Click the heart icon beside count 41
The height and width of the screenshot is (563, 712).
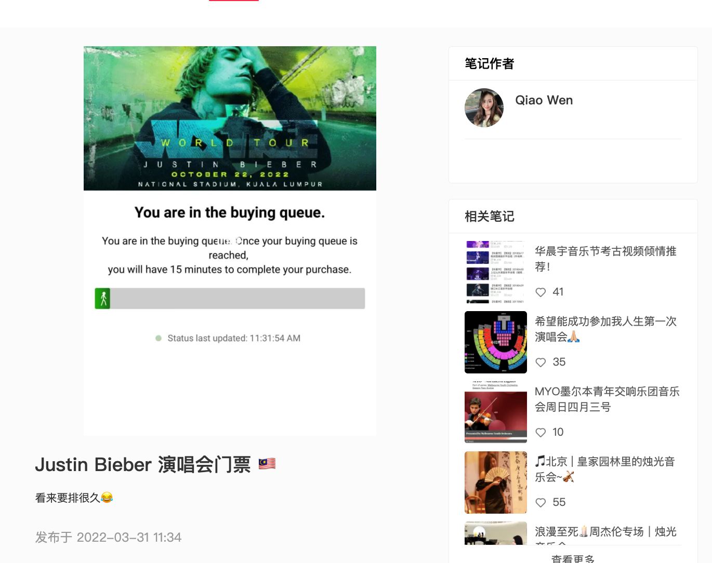click(x=540, y=292)
